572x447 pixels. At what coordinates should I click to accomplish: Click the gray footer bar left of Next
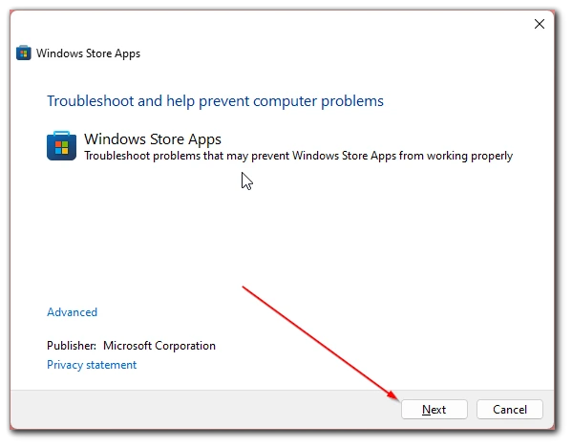point(204,410)
